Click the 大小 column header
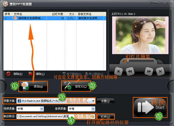174x126 pixels. (x=70, y=14)
